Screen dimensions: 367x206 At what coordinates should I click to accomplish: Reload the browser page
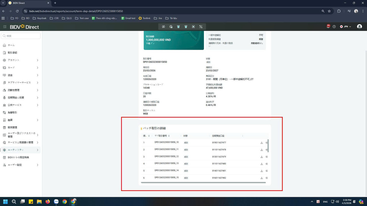(17, 11)
